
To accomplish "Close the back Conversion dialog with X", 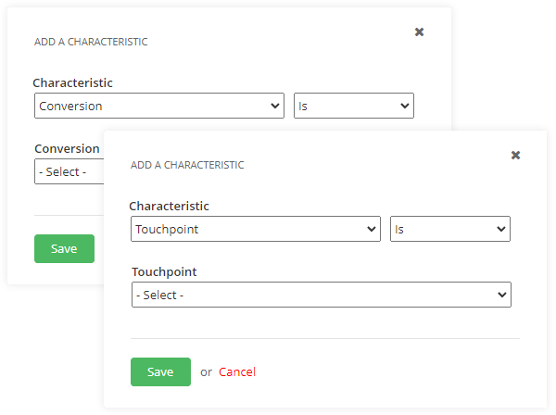I will coord(419,32).
